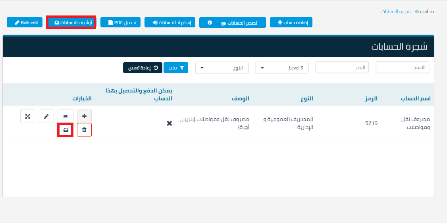
Task: Click the الاسم search field
Action: click(402, 68)
